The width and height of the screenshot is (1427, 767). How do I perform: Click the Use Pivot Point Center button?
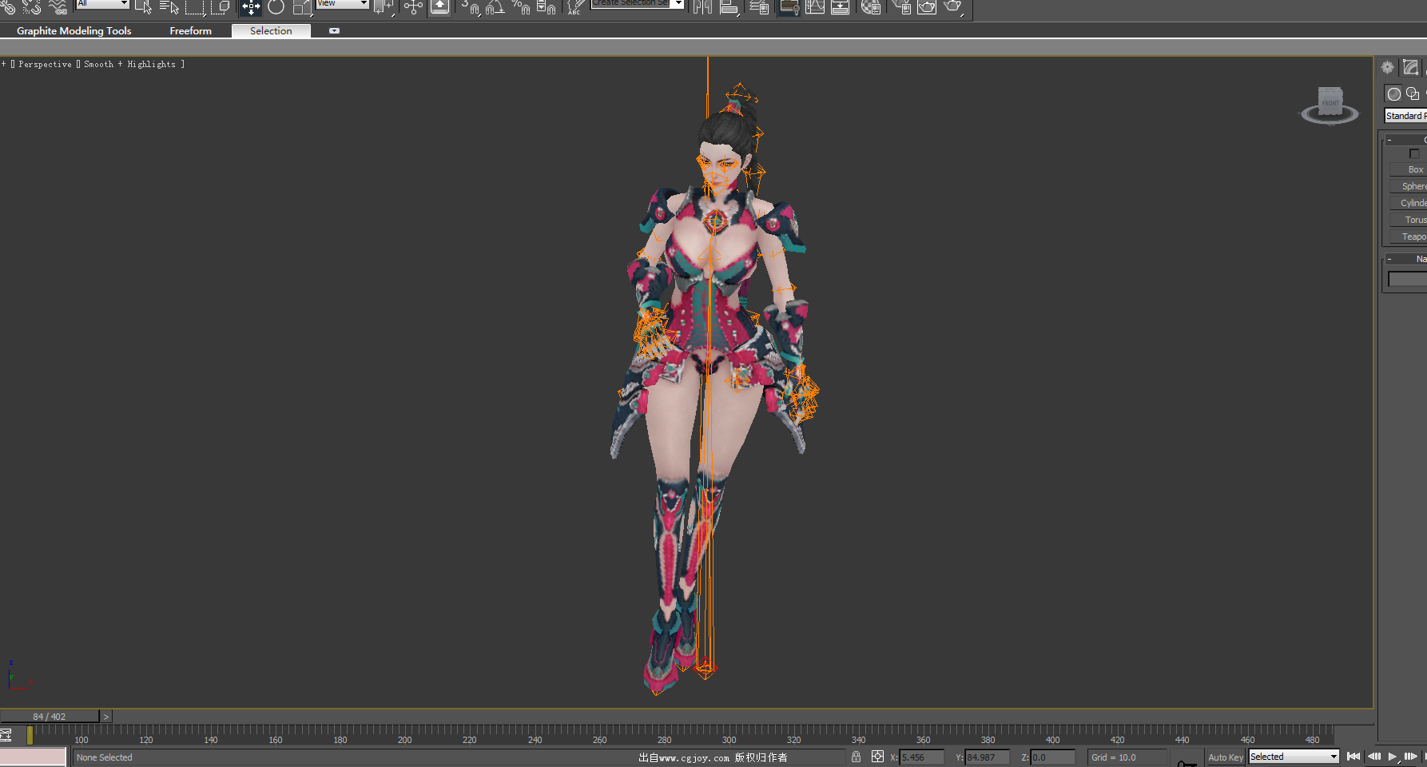pos(384,7)
